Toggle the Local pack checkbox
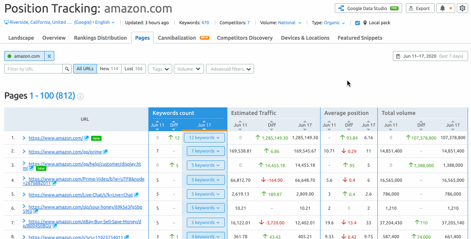 [357, 23]
